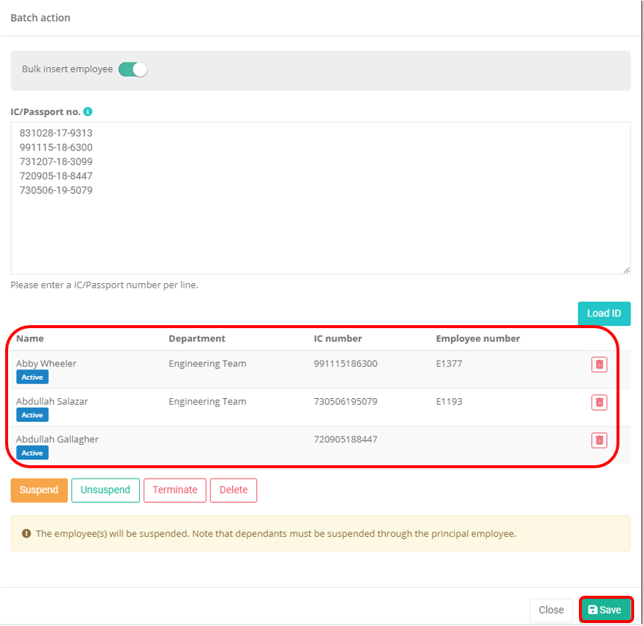Grab the text area resize handle
Screen dimensions: 643x626
626,271
